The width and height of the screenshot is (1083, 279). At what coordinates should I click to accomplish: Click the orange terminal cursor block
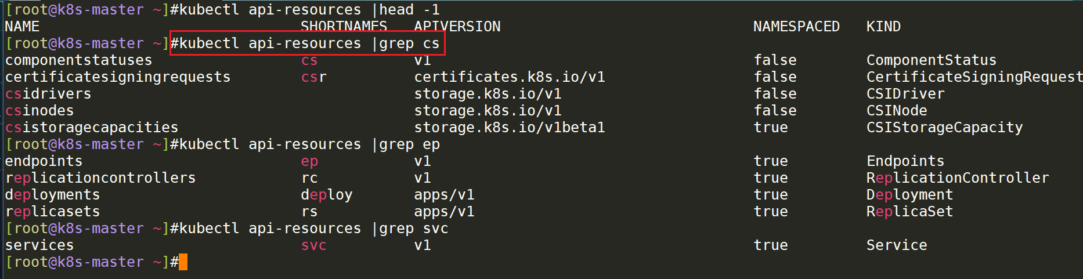pos(183,262)
